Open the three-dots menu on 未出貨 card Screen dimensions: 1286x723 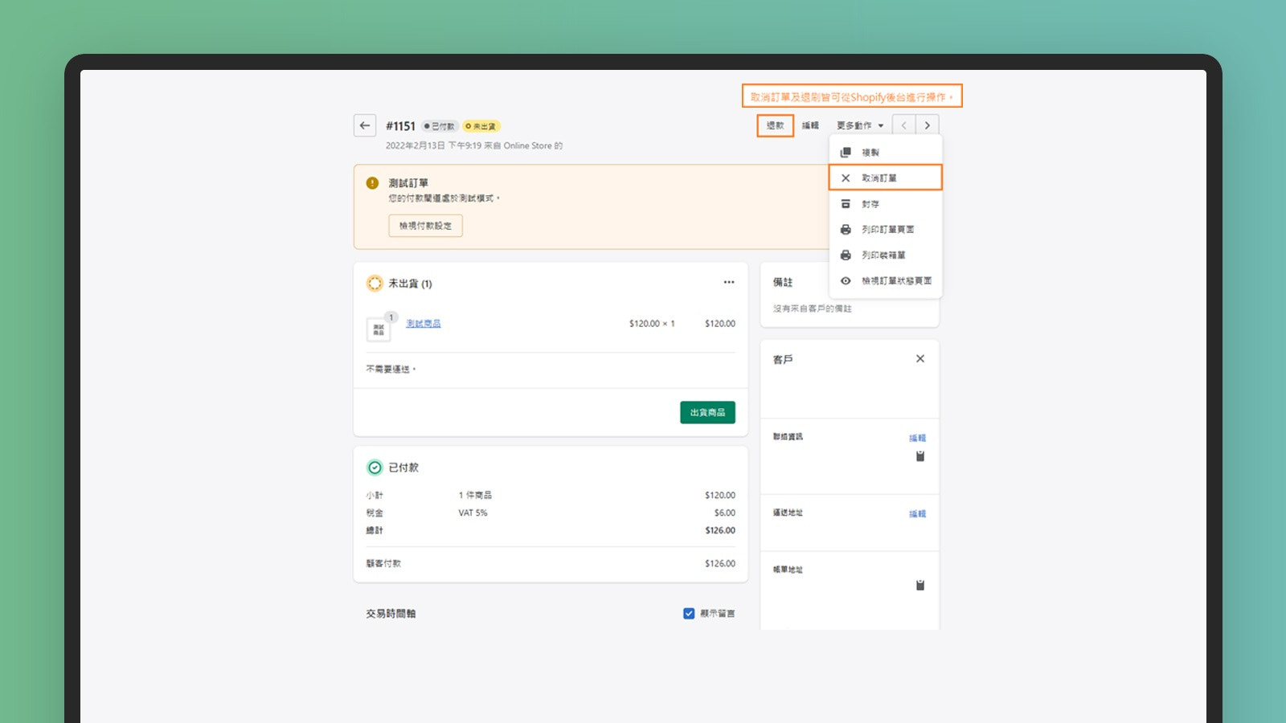[729, 282]
